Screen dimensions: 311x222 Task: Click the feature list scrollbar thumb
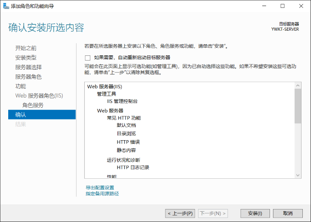pyautogui.click(x=298, y=106)
